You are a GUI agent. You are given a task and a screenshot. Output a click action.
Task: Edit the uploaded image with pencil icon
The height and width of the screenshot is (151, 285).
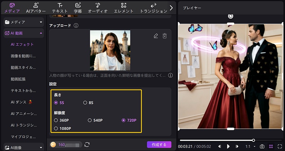(x=156, y=36)
